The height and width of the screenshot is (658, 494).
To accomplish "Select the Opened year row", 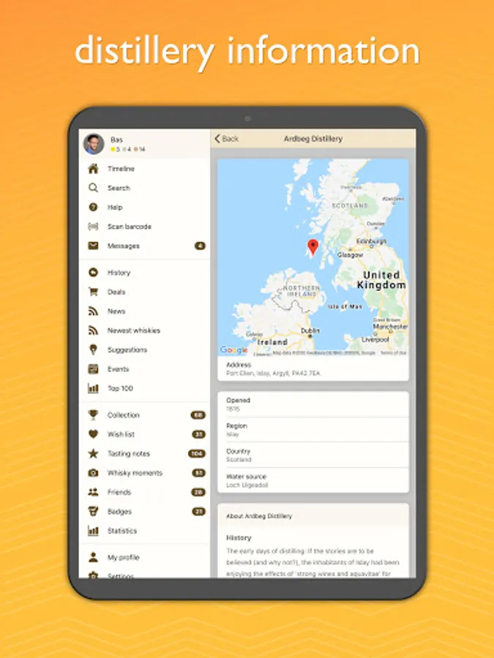I will (313, 404).
